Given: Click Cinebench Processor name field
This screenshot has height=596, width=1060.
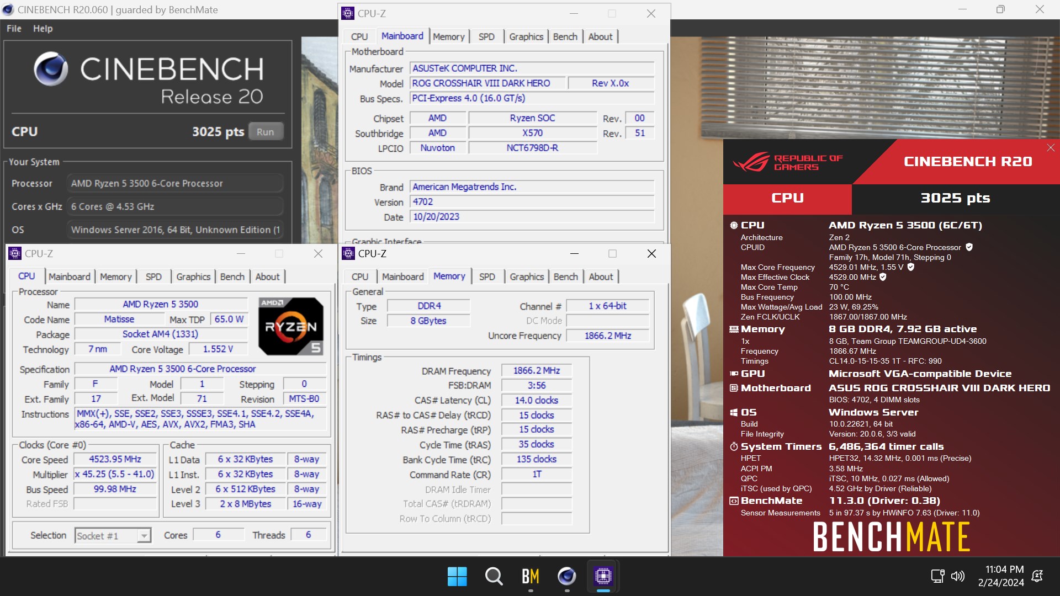Looking at the screenshot, I should point(175,183).
